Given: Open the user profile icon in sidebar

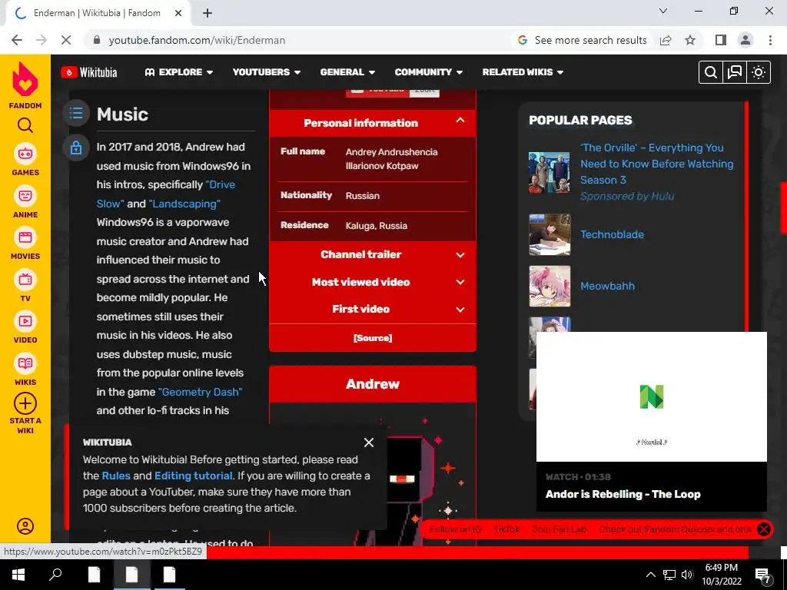Looking at the screenshot, I should pos(25,525).
